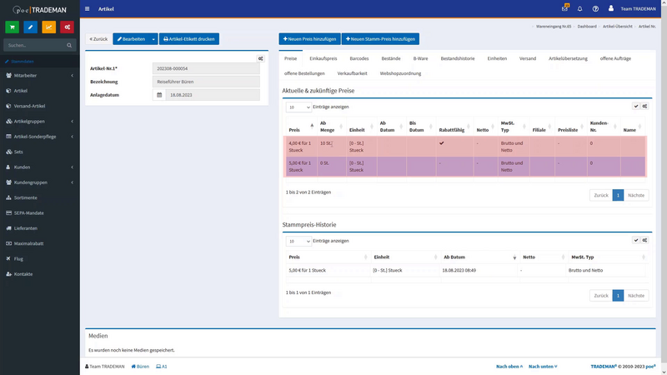Click the blue pencil shortcut icon

point(30,27)
